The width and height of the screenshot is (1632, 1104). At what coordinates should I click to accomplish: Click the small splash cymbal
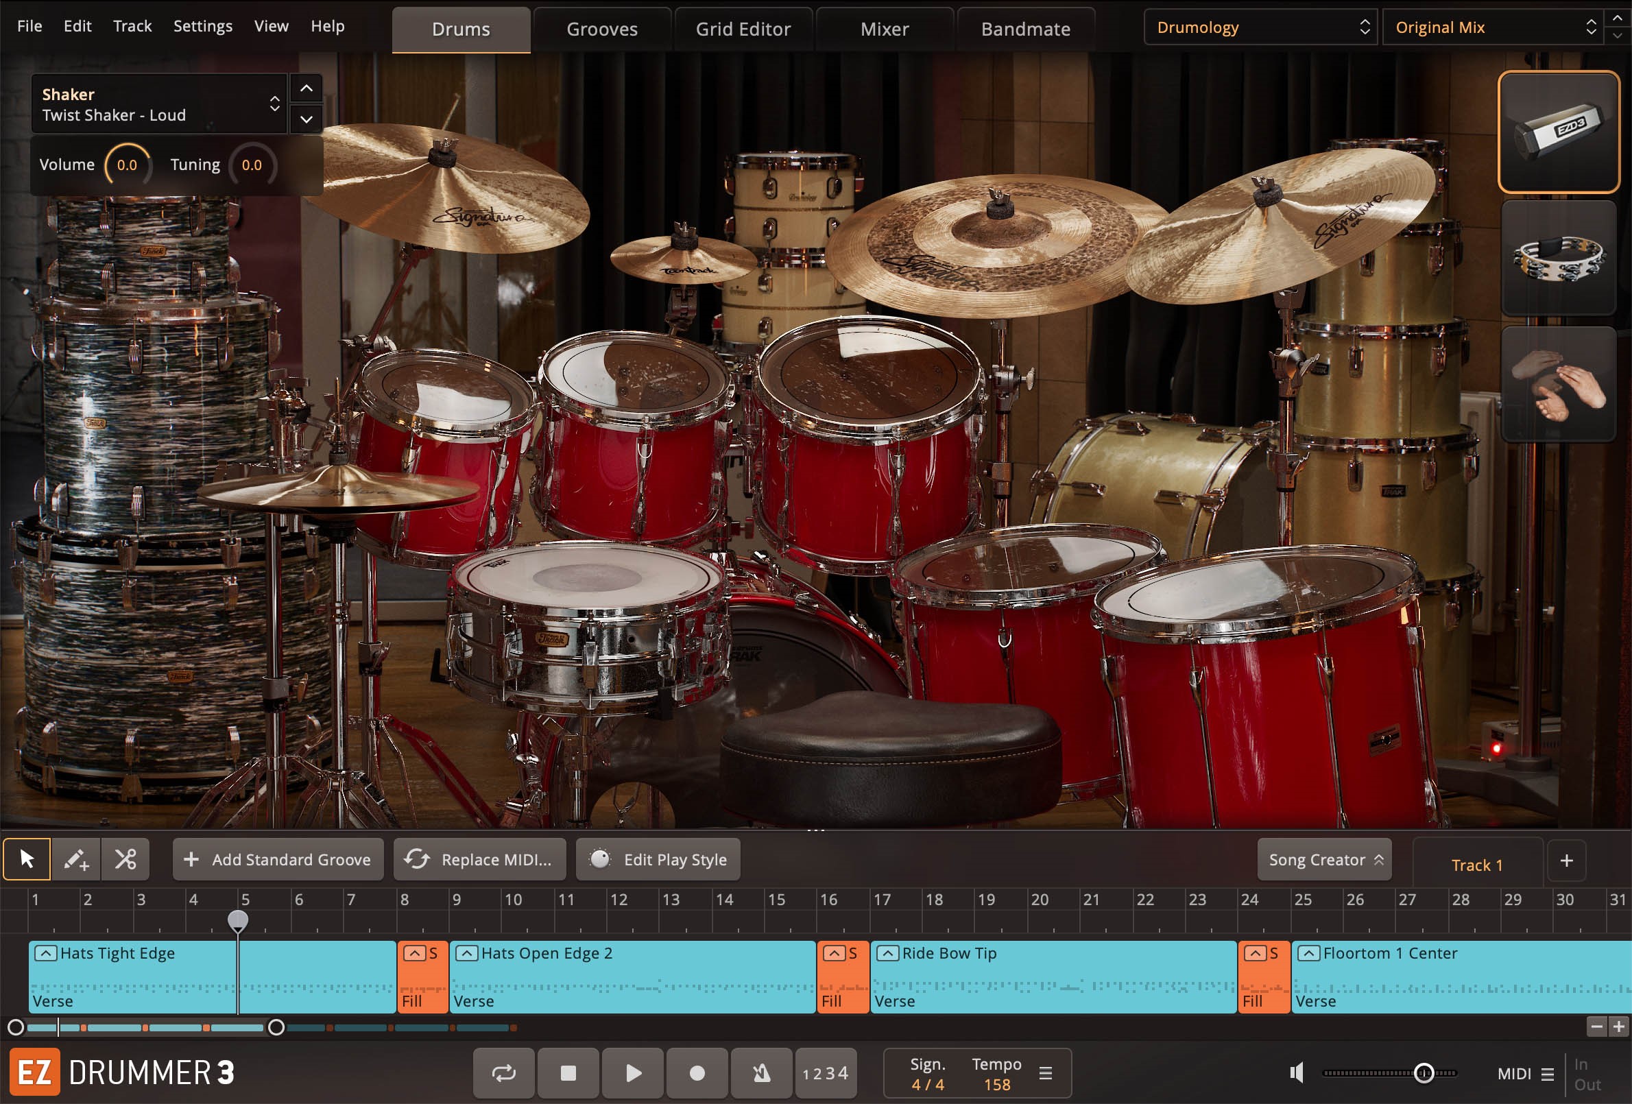pos(683,259)
